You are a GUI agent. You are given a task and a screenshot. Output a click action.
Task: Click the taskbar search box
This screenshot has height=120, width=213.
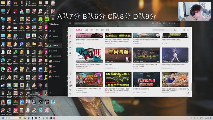point(14,118)
